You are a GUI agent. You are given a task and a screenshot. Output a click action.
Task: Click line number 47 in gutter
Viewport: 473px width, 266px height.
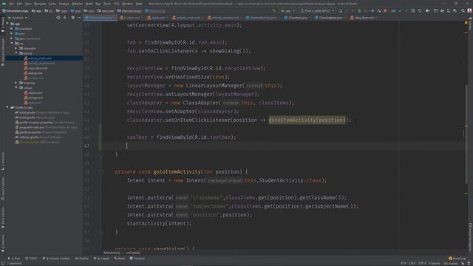point(87,146)
